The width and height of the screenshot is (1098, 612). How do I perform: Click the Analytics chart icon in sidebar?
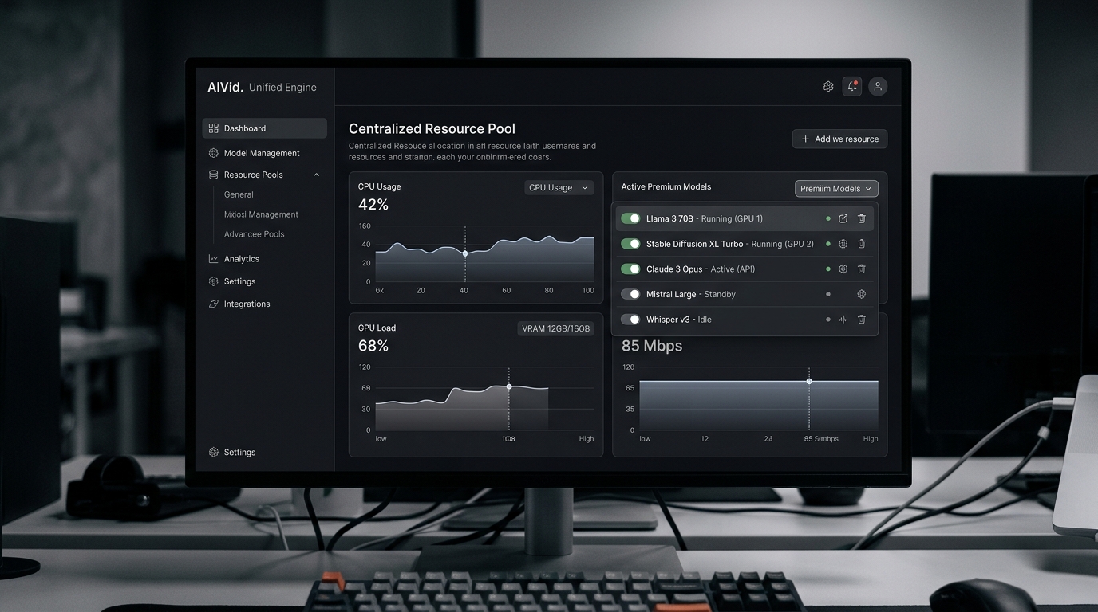(x=213, y=259)
